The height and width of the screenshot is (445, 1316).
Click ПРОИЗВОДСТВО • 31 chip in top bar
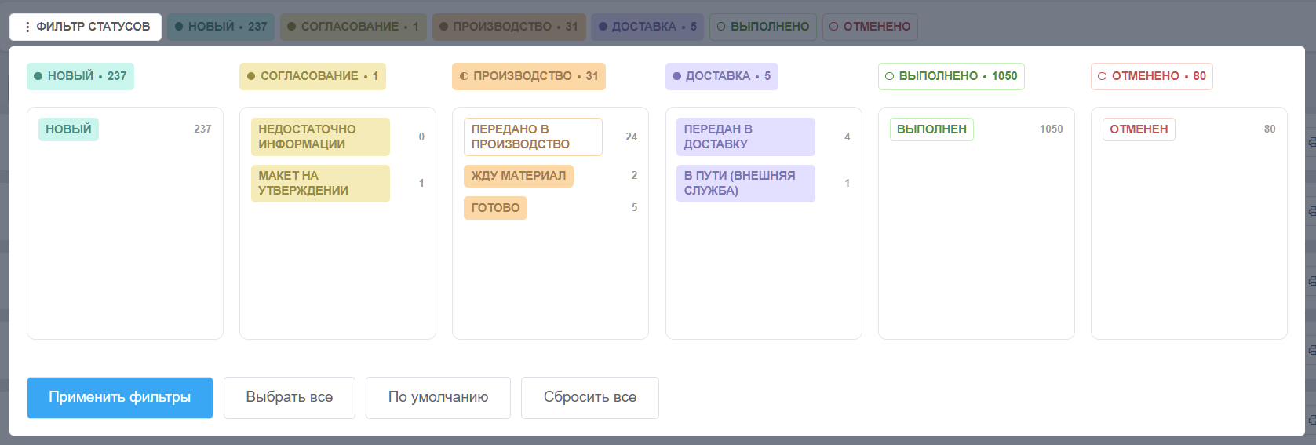coord(509,27)
